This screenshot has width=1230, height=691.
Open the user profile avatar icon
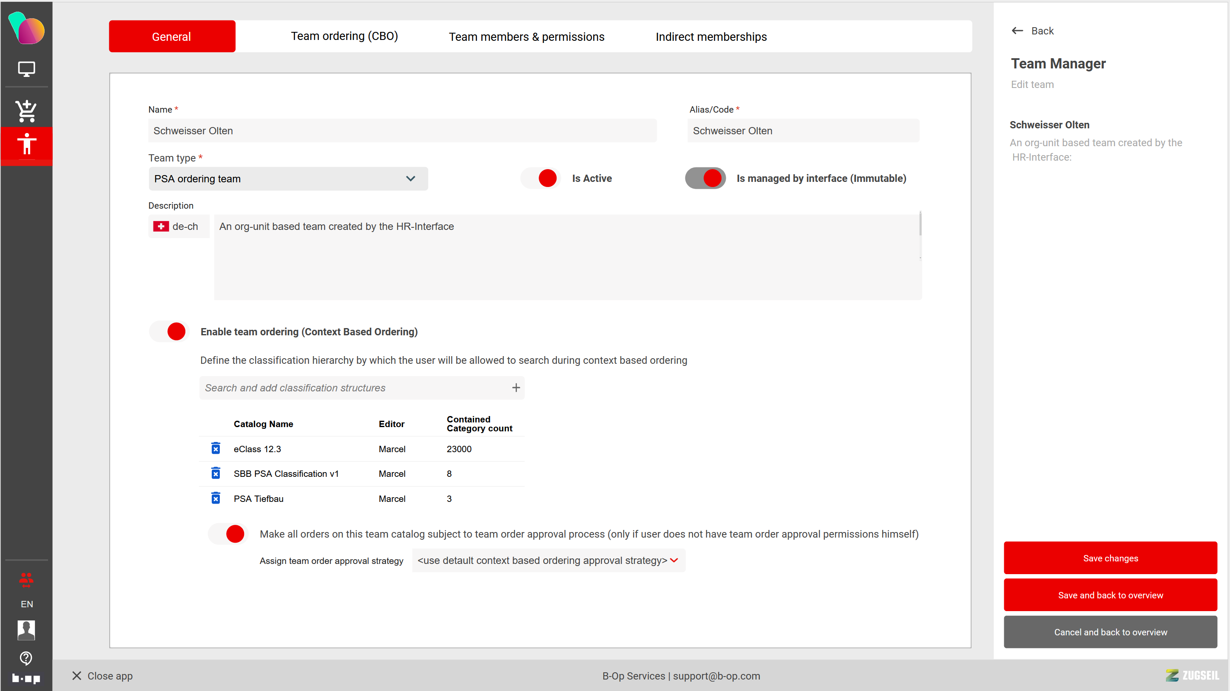tap(26, 630)
